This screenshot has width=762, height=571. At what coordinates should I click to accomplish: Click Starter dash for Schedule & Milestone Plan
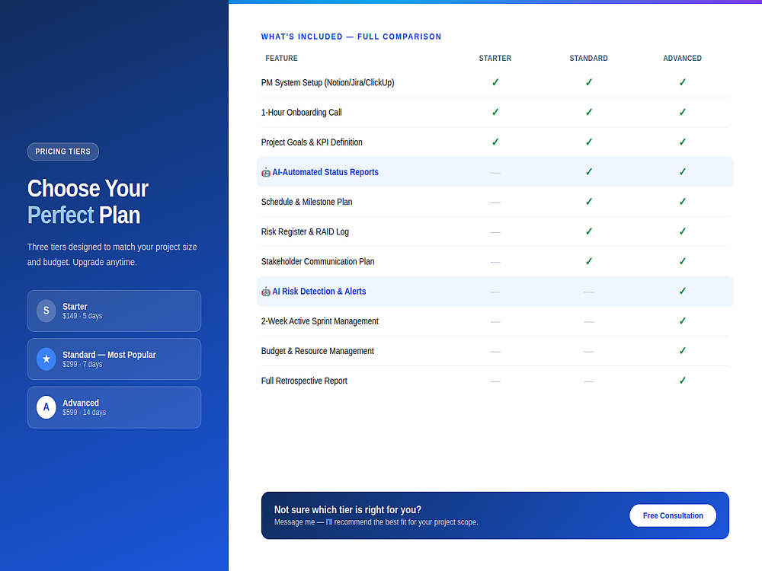tap(495, 203)
